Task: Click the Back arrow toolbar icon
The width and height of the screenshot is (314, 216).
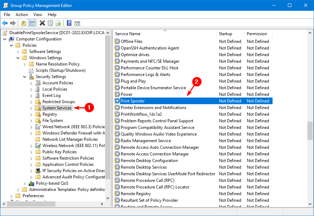Action: click(5, 23)
